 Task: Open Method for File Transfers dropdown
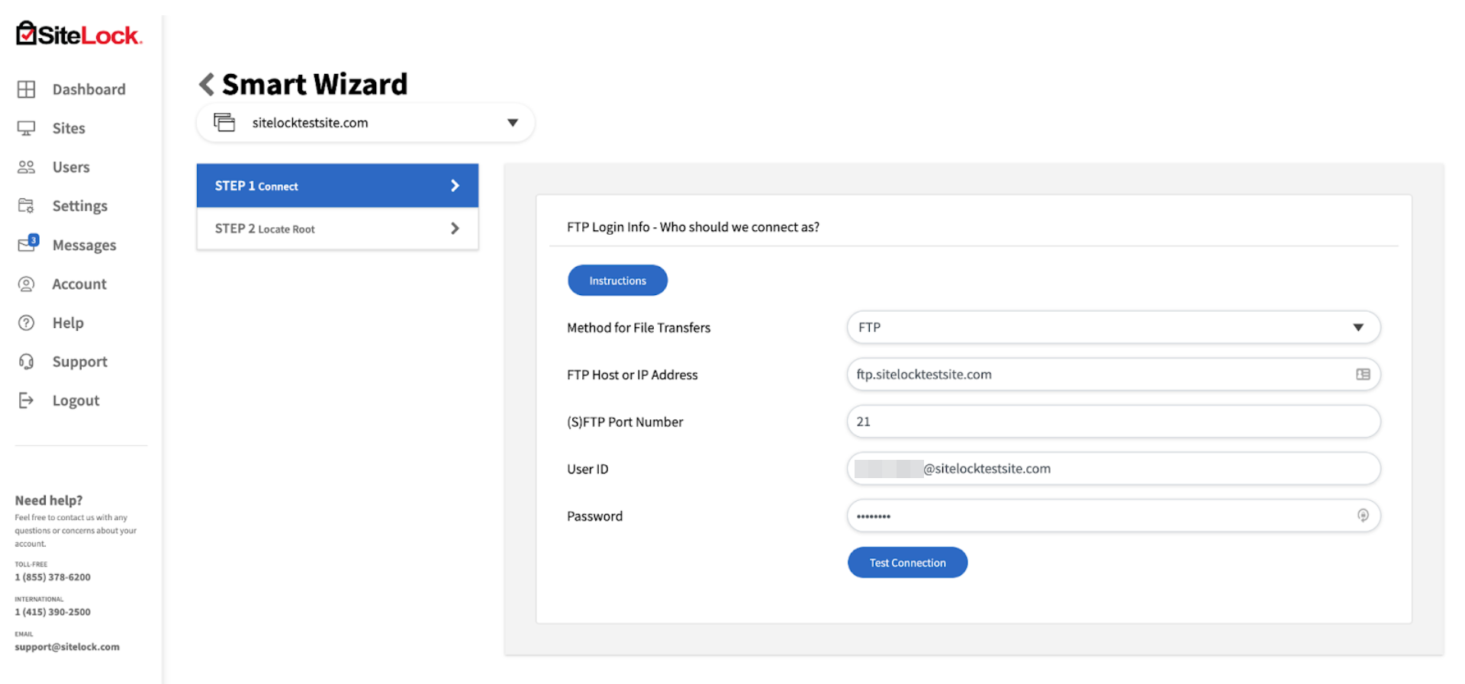click(1113, 327)
